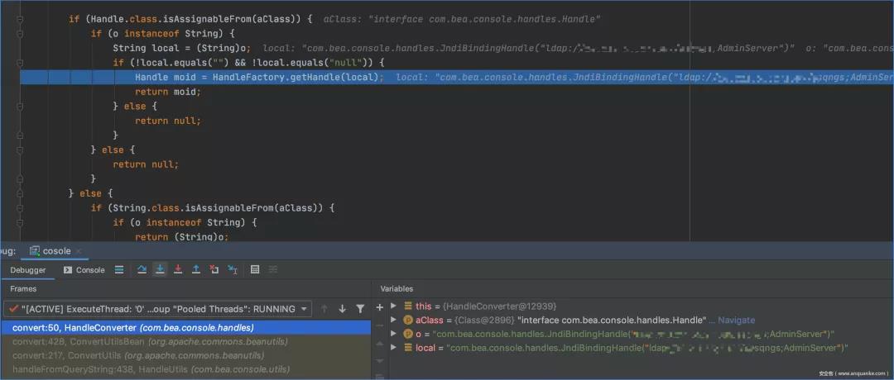Image resolution: width=894 pixels, height=380 pixels.
Task: Click the remove watch minus icon
Action: click(380, 325)
